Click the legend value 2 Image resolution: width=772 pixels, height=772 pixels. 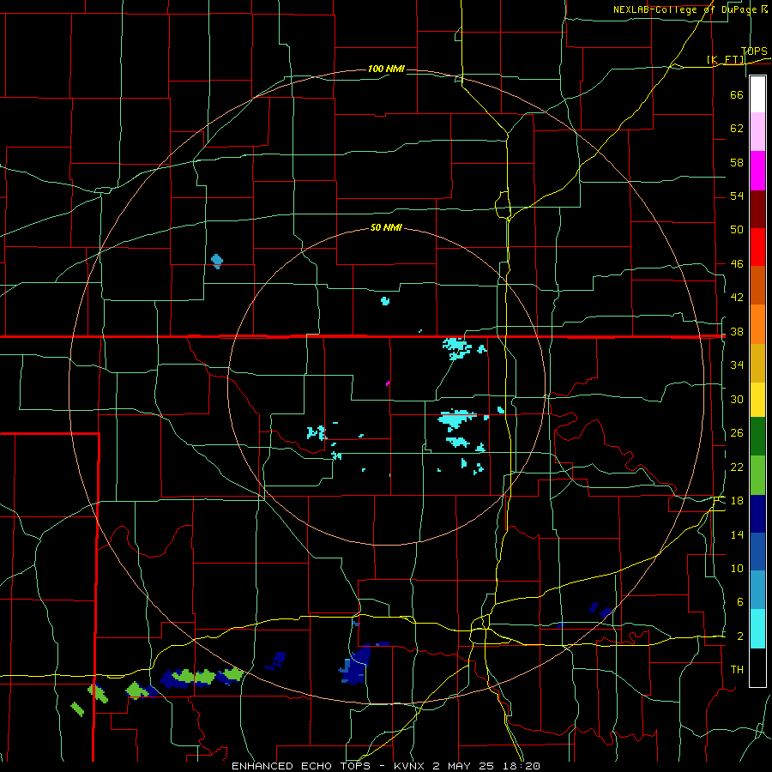tap(739, 636)
